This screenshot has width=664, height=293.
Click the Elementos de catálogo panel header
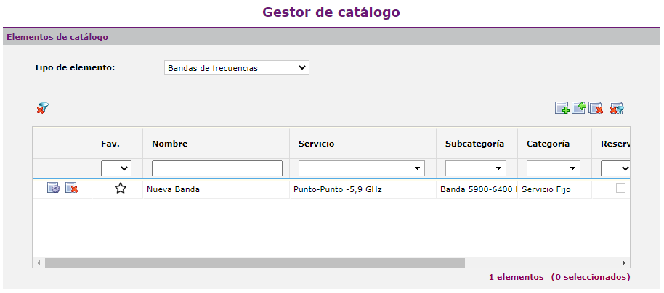(x=331, y=37)
